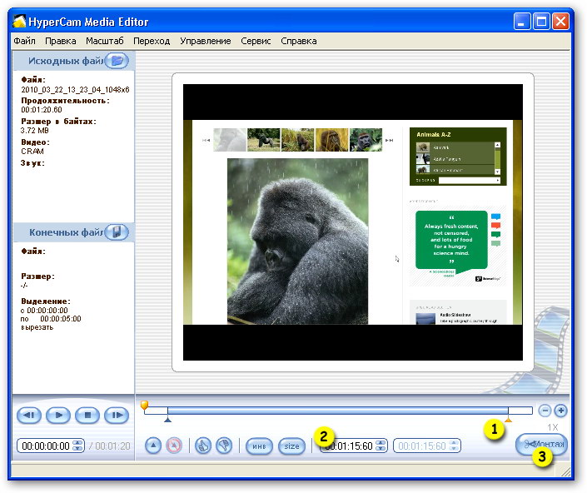Open the Файл menu
Image resolution: width=587 pixels, height=493 pixels.
[24, 41]
